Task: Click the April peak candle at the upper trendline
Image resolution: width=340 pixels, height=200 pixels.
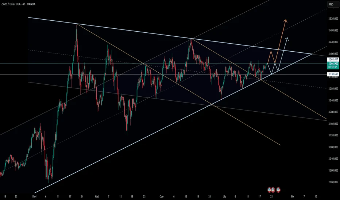Action: click(x=76, y=25)
